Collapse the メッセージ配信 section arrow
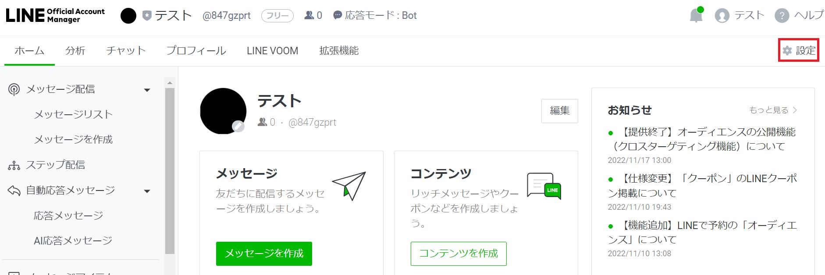 click(x=147, y=90)
